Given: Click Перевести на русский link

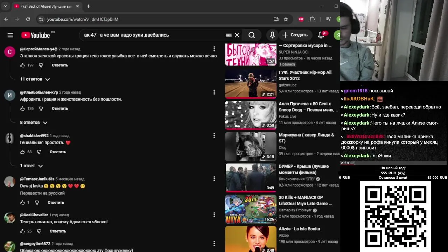Looking at the screenshot, I should [x=42, y=193].
